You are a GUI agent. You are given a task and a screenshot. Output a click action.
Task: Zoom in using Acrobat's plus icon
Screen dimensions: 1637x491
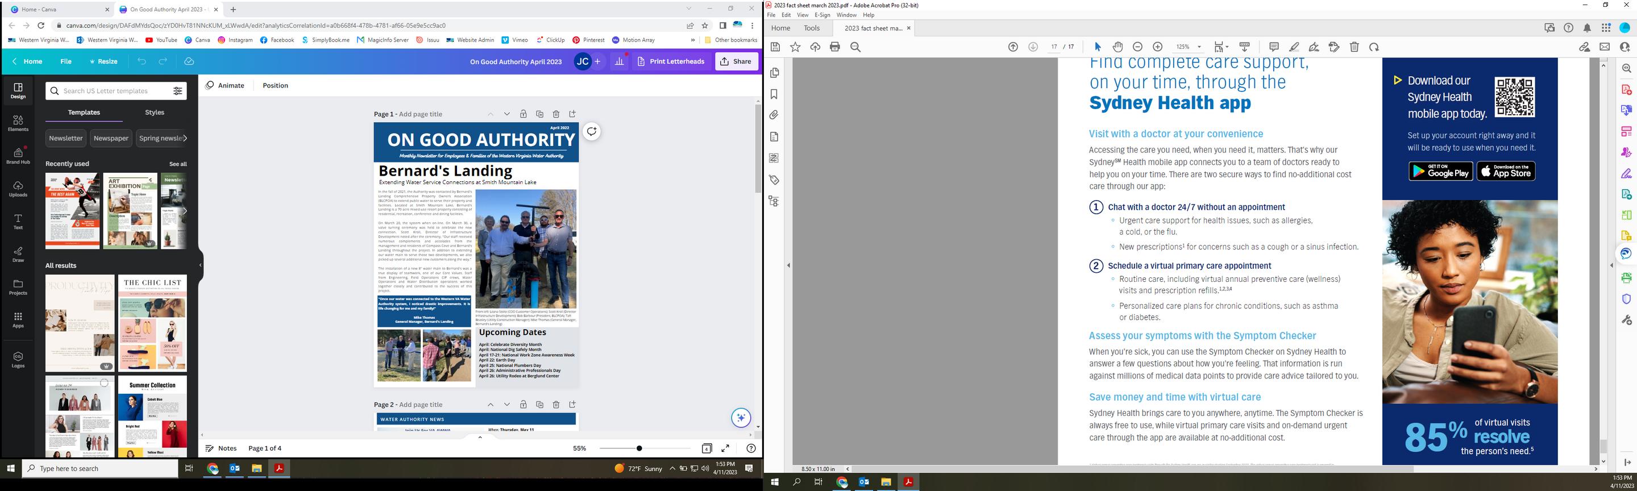point(1158,47)
